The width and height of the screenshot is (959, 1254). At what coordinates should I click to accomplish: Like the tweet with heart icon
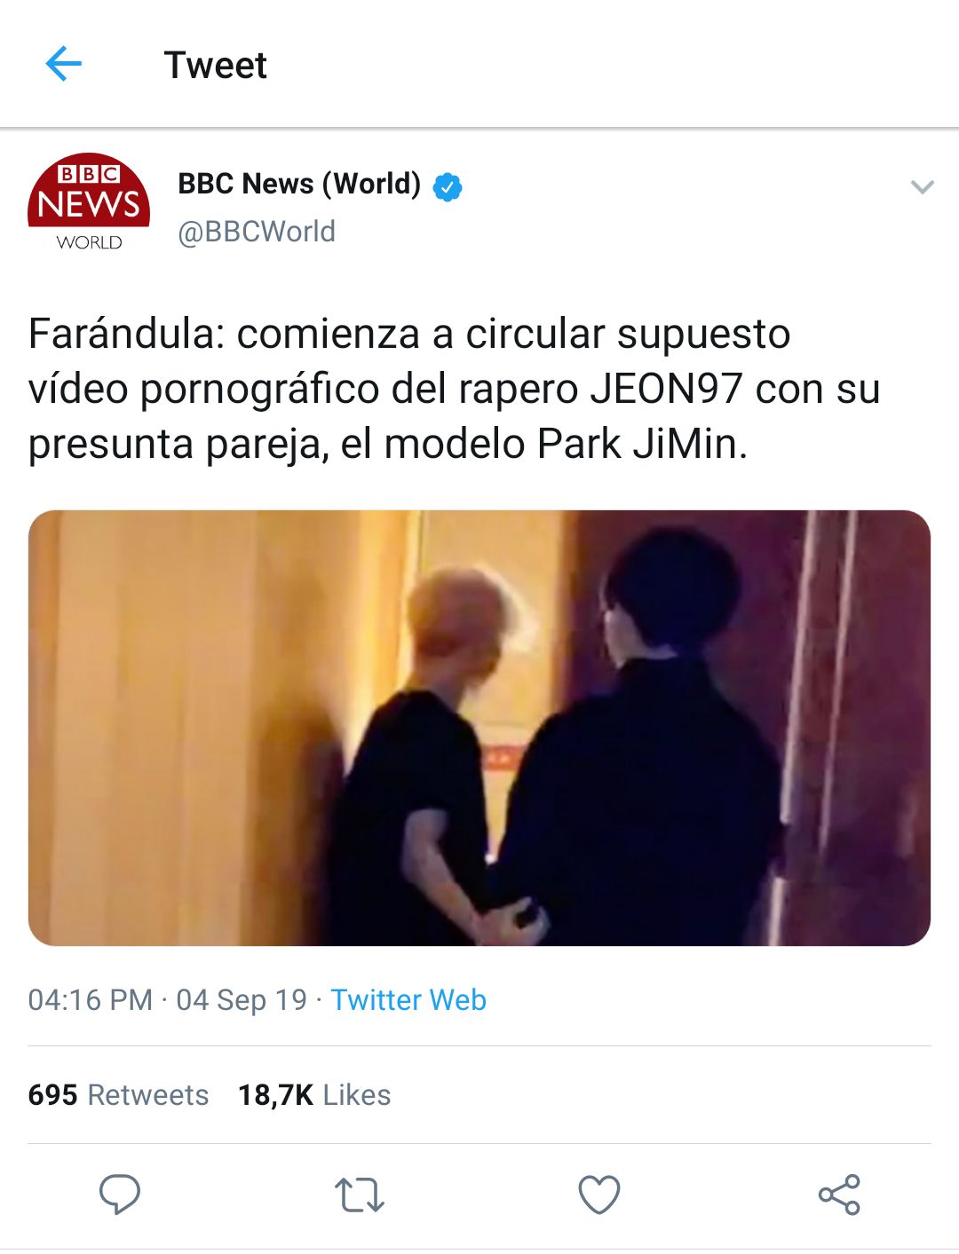click(x=599, y=1195)
